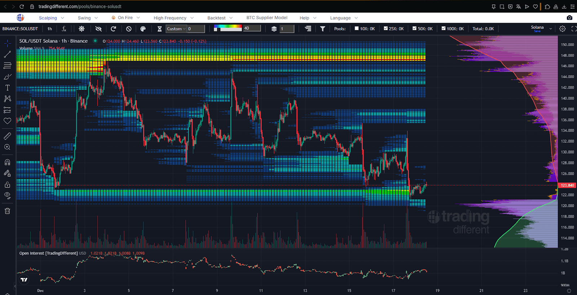Uncheck the 50X pools checkbox
This screenshot has width=577, height=295.
pos(414,28)
